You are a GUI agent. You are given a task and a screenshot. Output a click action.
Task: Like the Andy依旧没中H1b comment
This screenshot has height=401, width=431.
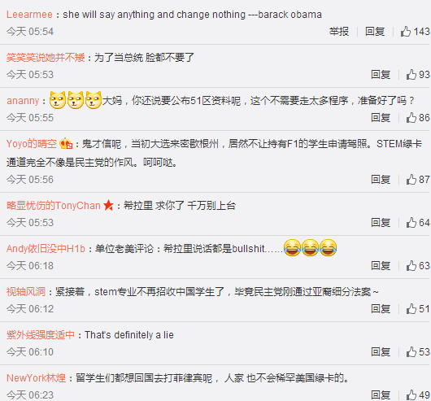click(x=418, y=266)
